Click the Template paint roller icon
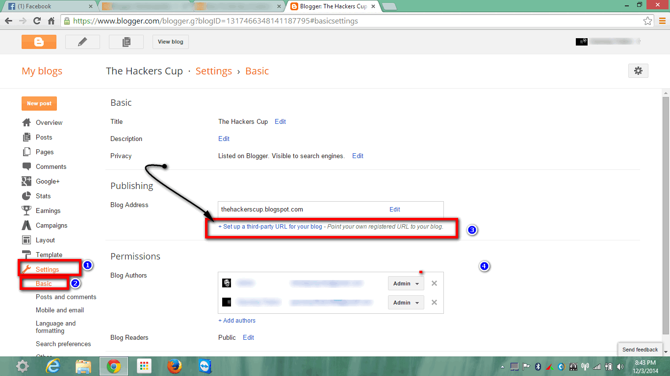The image size is (670, 376). 26,255
